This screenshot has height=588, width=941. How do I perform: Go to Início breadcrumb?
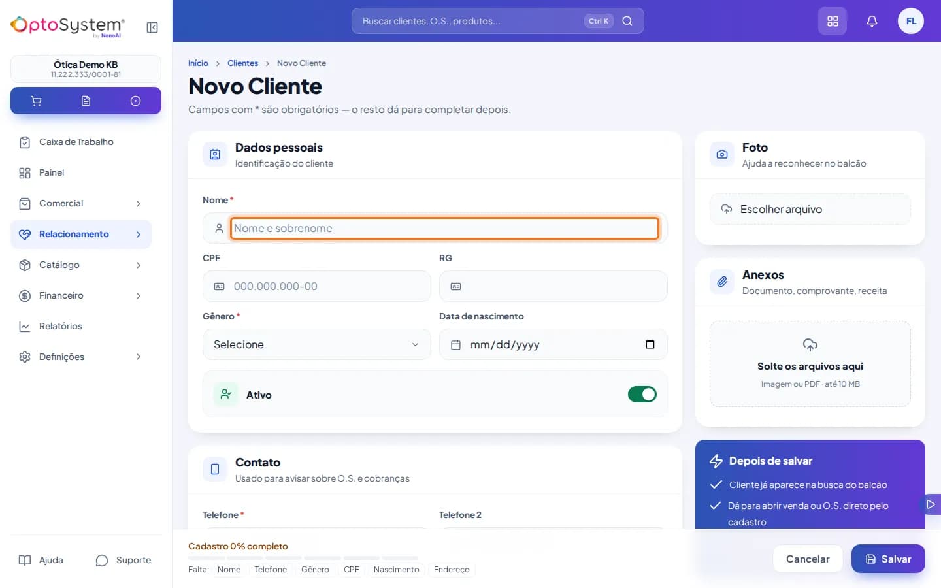(x=198, y=63)
